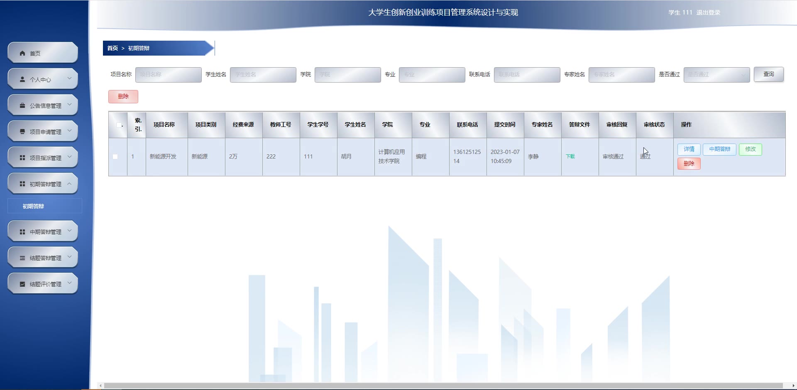Click the scrollbar's left arrow
The height and width of the screenshot is (390, 797).
pyautogui.click(x=100, y=386)
